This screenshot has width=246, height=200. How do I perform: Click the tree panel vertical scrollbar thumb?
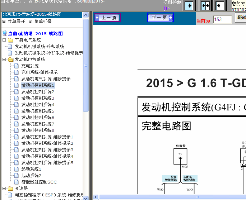point(86,65)
